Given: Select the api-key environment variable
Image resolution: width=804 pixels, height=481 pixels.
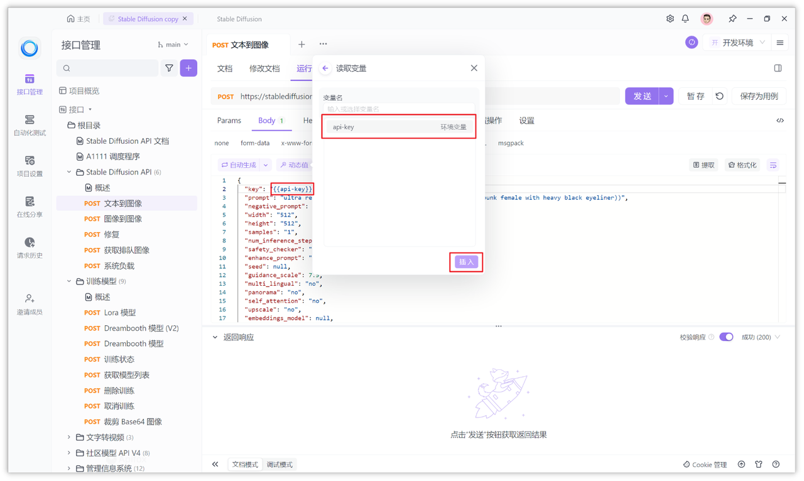Looking at the screenshot, I should [399, 127].
